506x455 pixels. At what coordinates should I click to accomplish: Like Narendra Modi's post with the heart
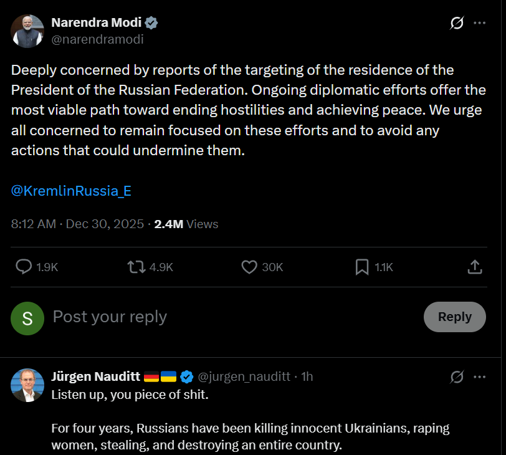click(249, 267)
